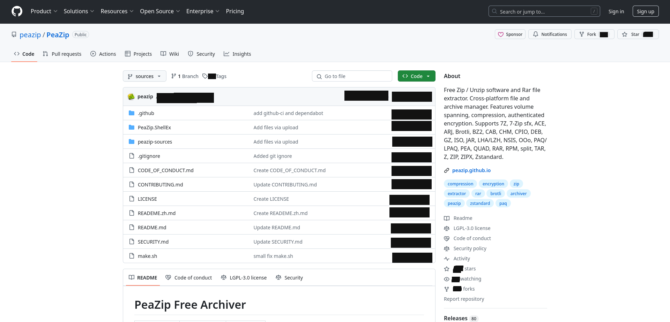Click the GitHub logo in header
The image size is (670, 322).
pyautogui.click(x=17, y=11)
